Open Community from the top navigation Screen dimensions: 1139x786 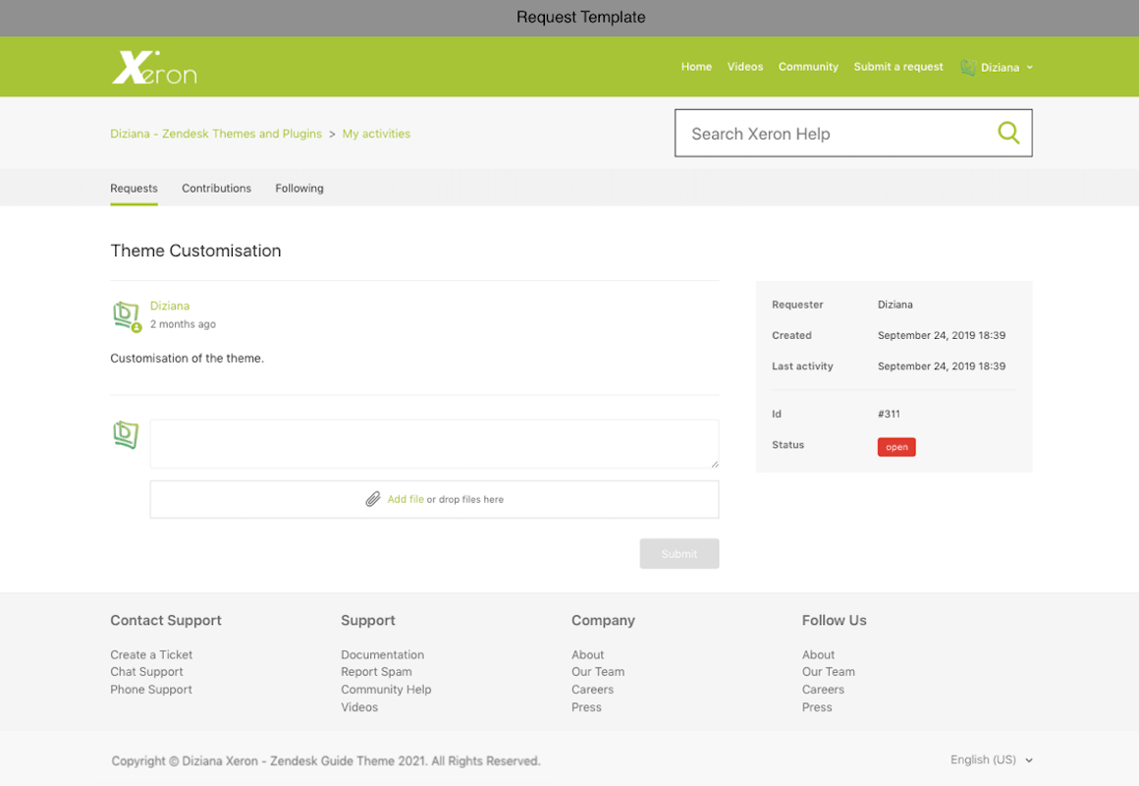pyautogui.click(x=808, y=67)
